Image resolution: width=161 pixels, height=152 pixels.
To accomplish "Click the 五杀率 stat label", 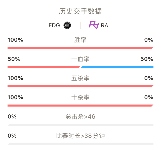I will point(80,78).
